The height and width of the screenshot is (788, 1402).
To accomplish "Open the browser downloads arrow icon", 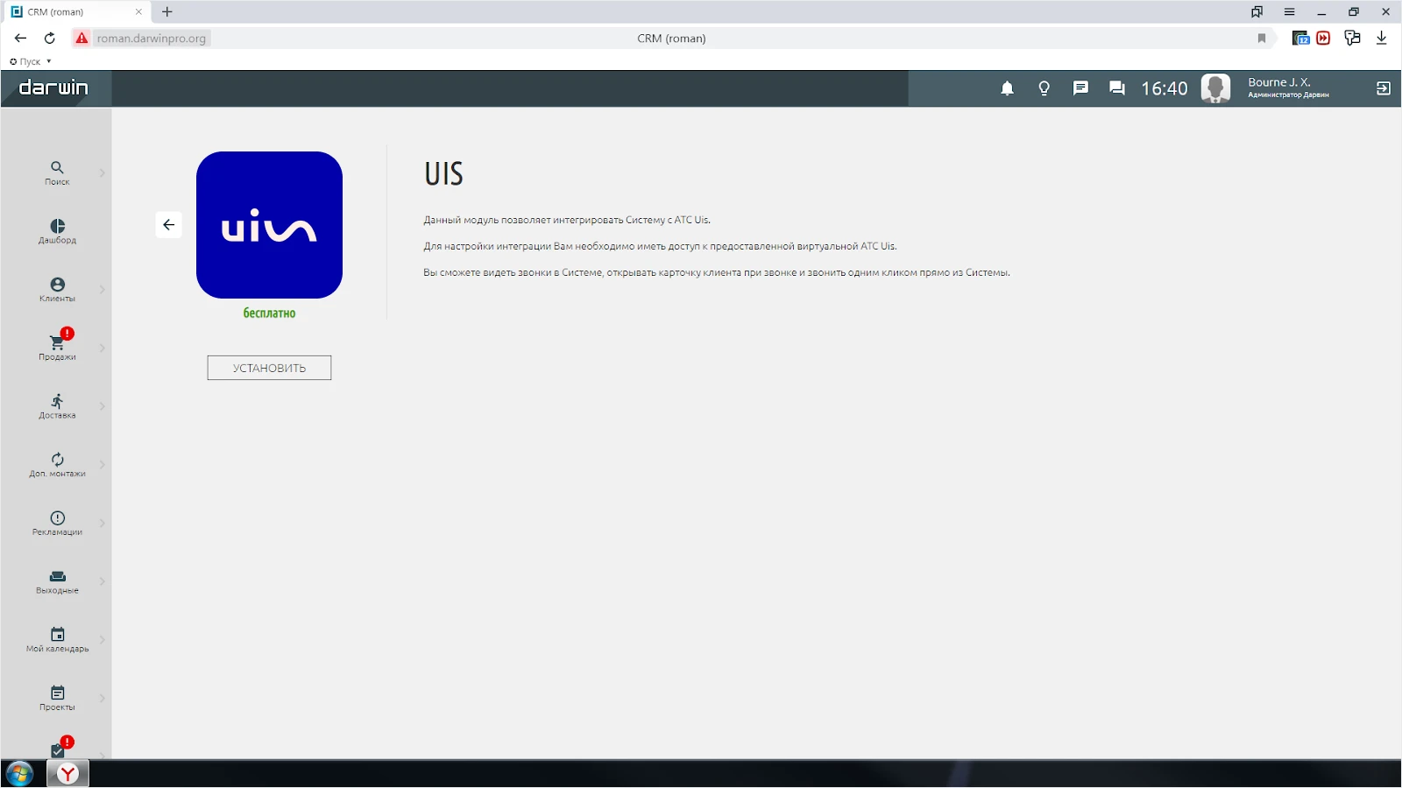I will coord(1382,38).
